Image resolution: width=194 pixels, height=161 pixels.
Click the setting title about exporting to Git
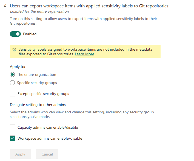pos(89,6)
